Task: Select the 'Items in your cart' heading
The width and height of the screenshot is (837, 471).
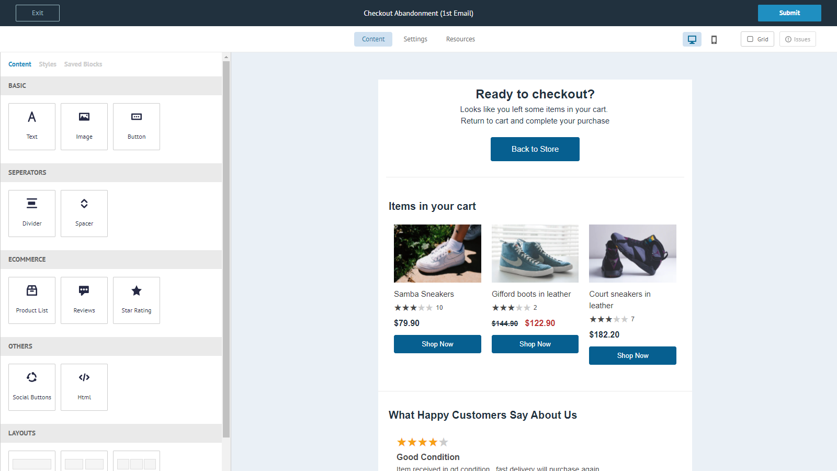Action: coord(432,206)
